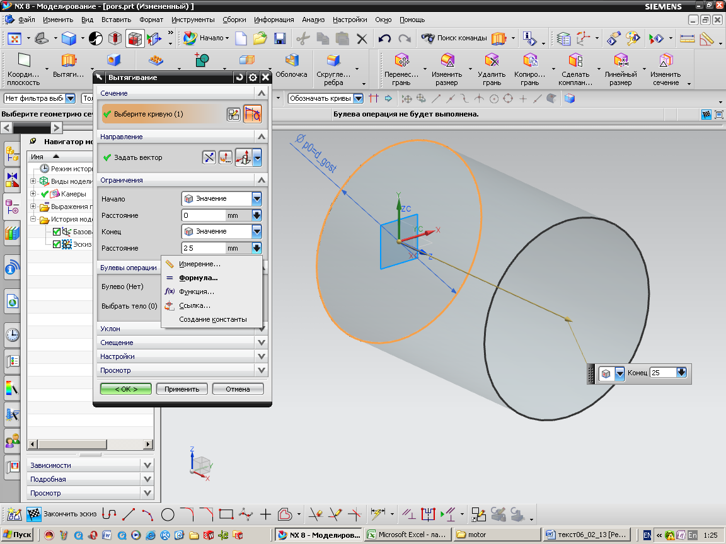Viewport: 726px width, 544px height.
Task: Click the Delete X icon in toolbar
Action: tap(362, 38)
